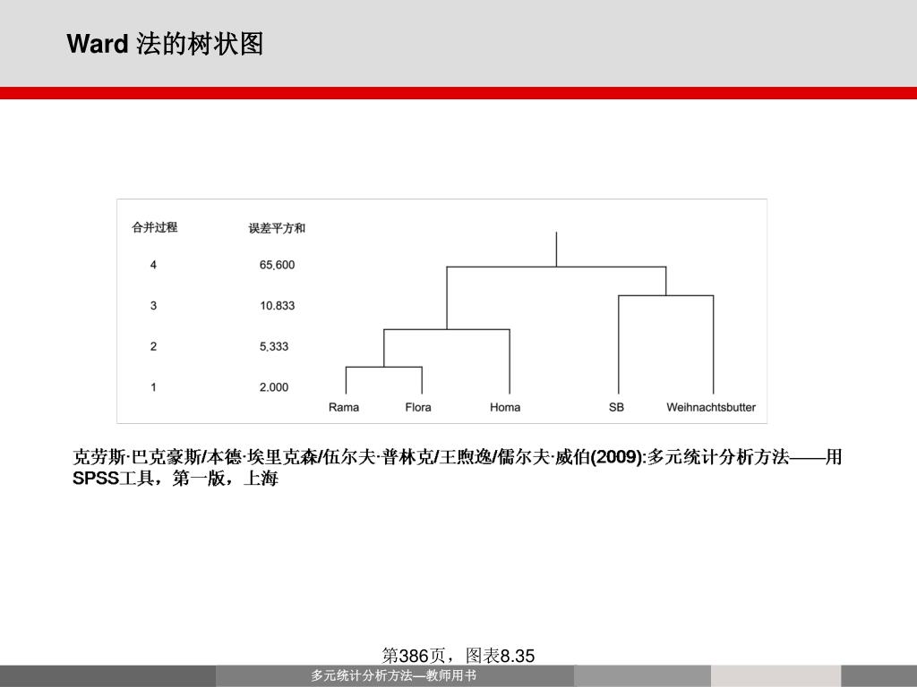Select the value 5,333
The width and height of the screenshot is (917, 687).
click(x=274, y=346)
